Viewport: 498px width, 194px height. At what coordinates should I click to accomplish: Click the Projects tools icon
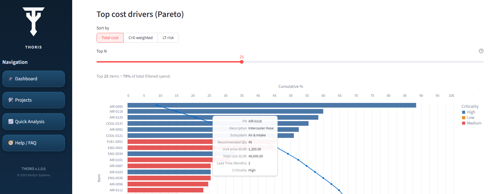(x=11, y=100)
